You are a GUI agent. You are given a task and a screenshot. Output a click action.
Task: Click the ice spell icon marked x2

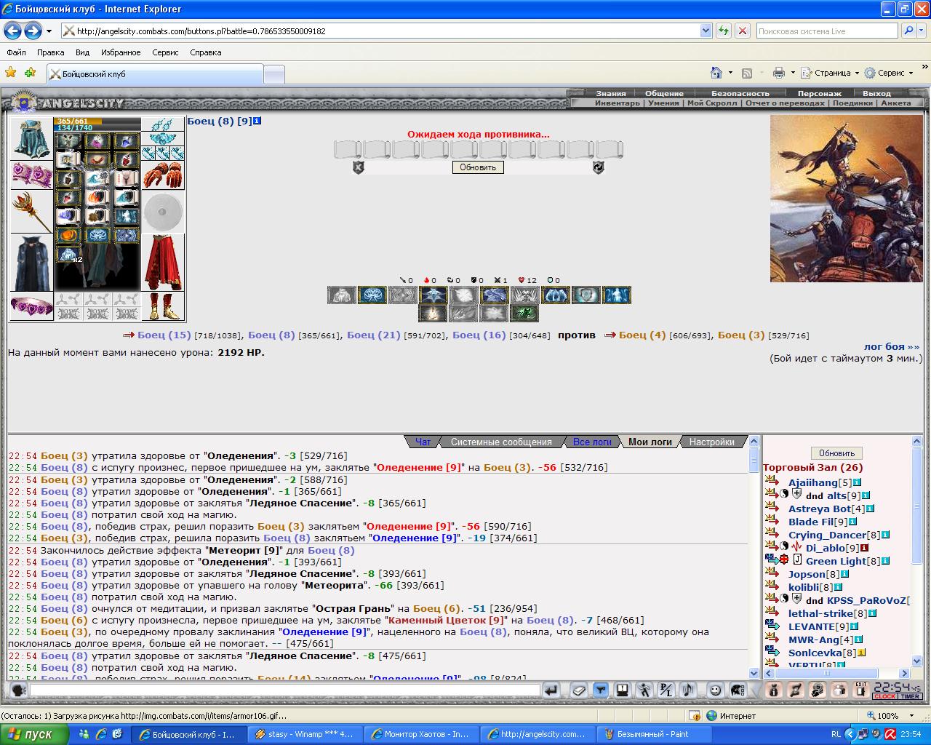(x=68, y=255)
